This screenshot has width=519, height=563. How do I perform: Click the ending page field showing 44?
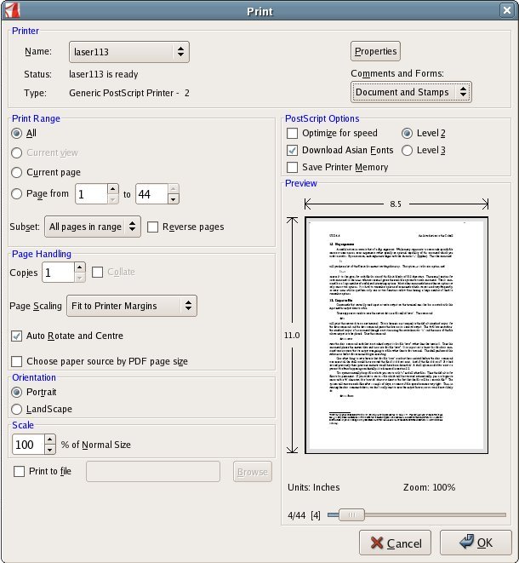[151, 194]
